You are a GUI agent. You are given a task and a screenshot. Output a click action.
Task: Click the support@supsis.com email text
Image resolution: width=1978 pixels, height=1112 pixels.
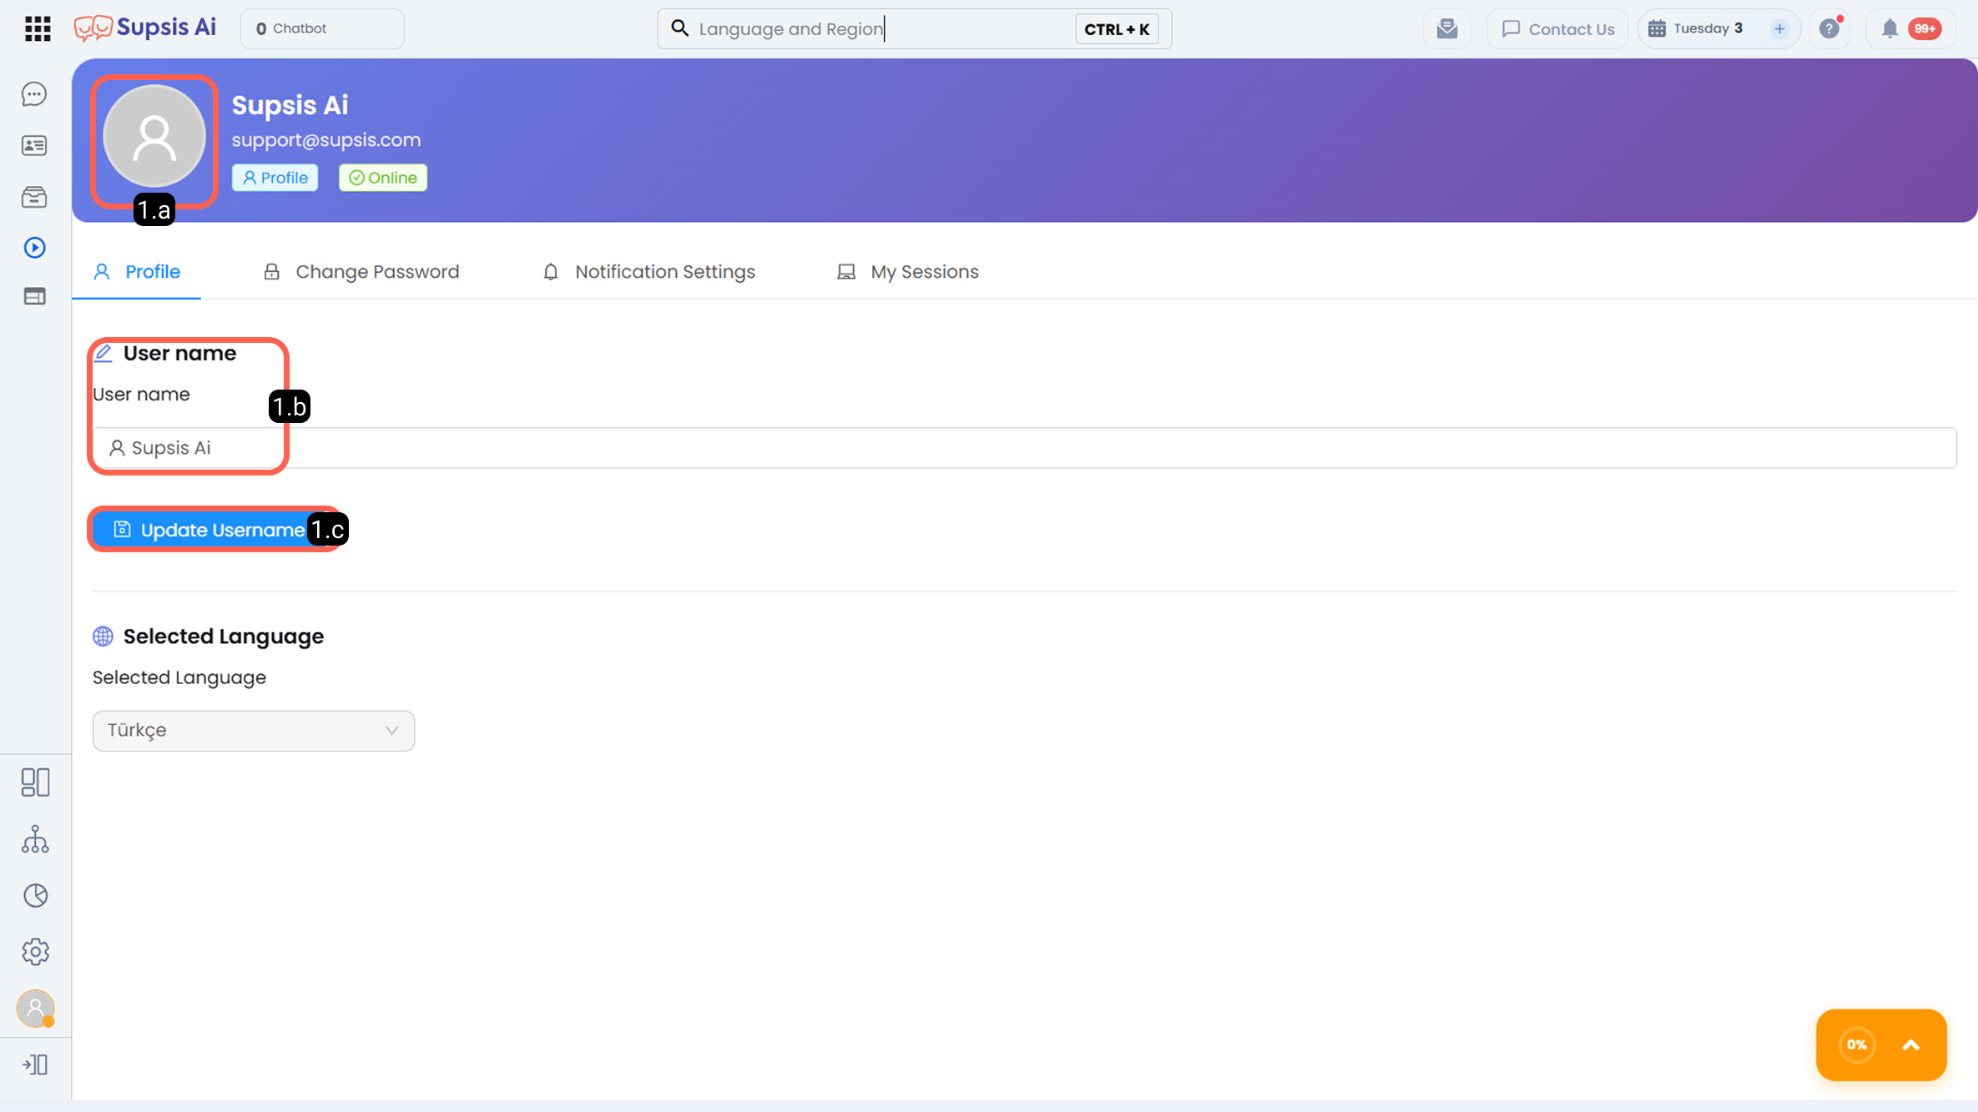[x=326, y=140]
